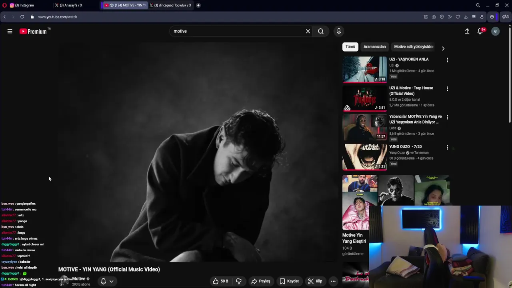The height and width of the screenshot is (288, 512).
Task: Open YUNG OUZO - 7/20 video title
Action: (x=406, y=147)
